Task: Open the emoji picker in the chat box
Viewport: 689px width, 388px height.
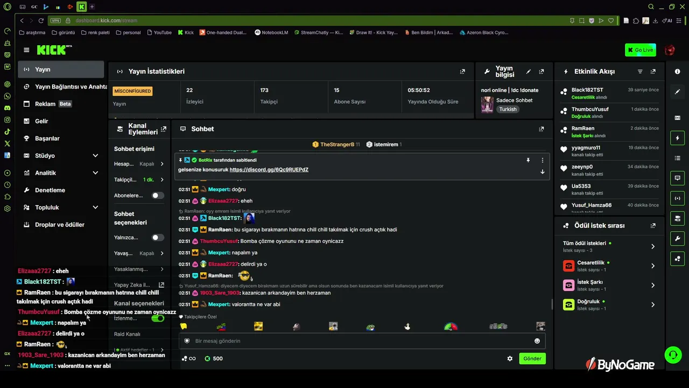Action: (537, 341)
